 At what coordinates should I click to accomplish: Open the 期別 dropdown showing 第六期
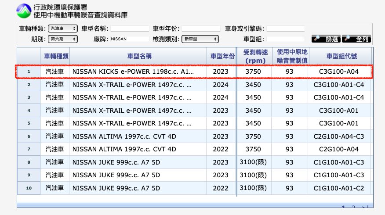(63, 39)
